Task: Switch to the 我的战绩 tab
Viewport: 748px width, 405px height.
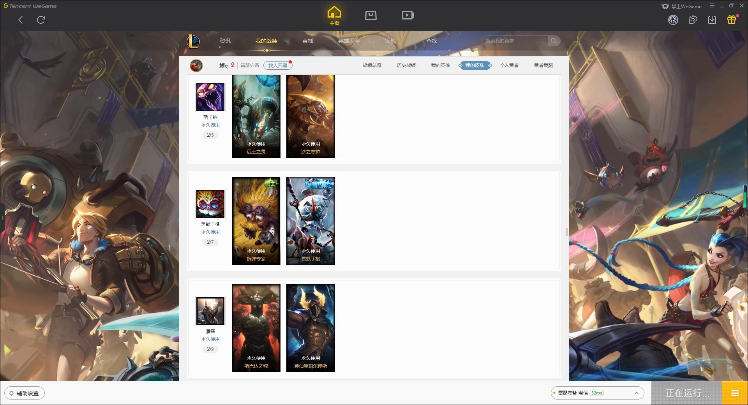Action: [x=266, y=41]
